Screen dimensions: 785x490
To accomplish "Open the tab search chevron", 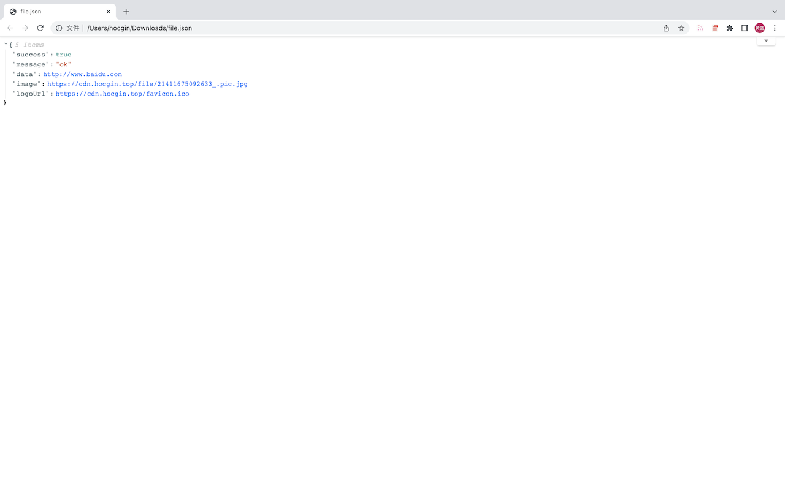I will pyautogui.click(x=775, y=12).
